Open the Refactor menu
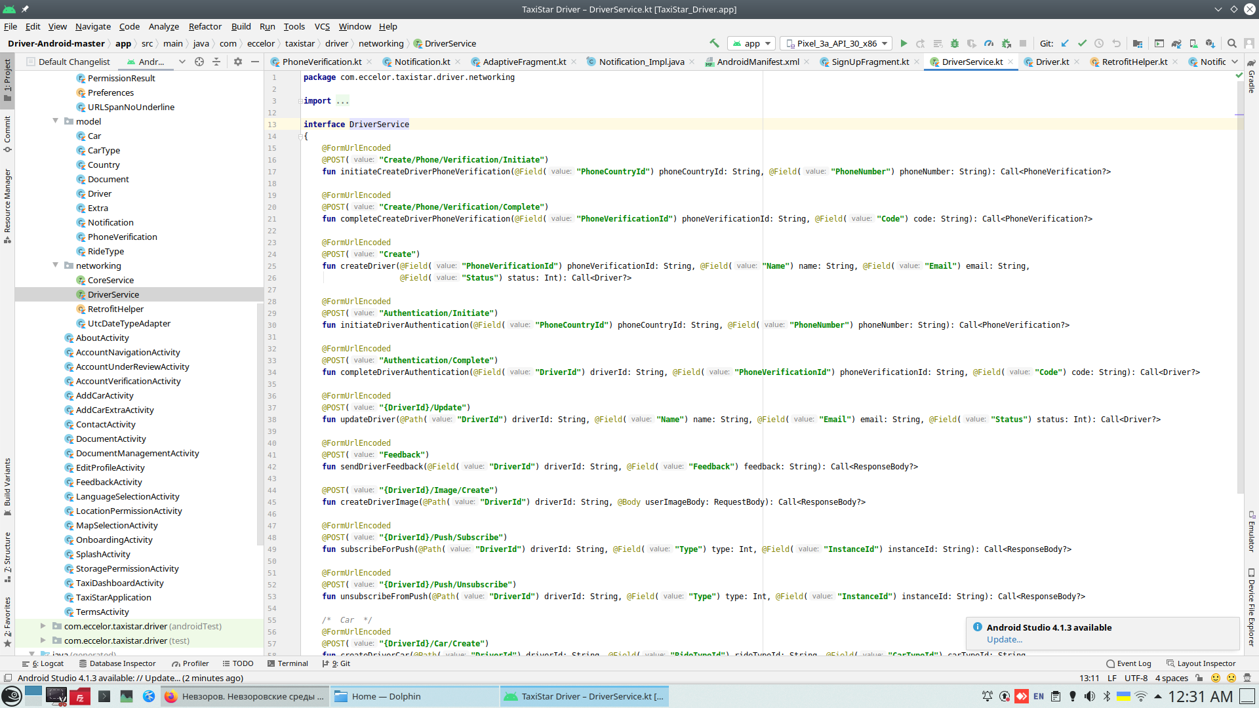 pos(205,26)
